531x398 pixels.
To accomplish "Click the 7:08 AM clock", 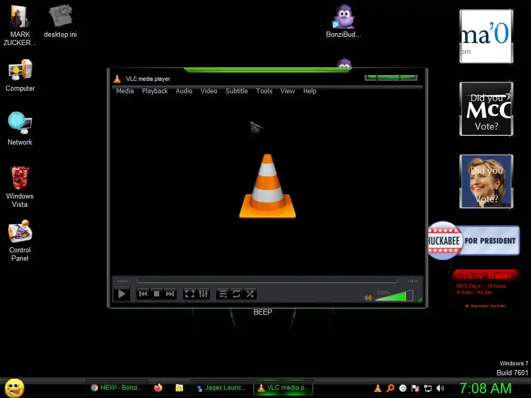I will [x=485, y=388].
